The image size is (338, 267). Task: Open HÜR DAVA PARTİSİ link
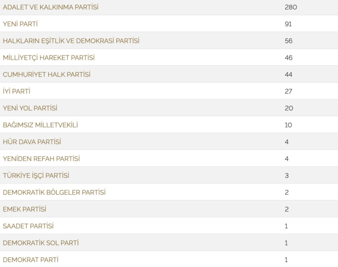pos(32,142)
